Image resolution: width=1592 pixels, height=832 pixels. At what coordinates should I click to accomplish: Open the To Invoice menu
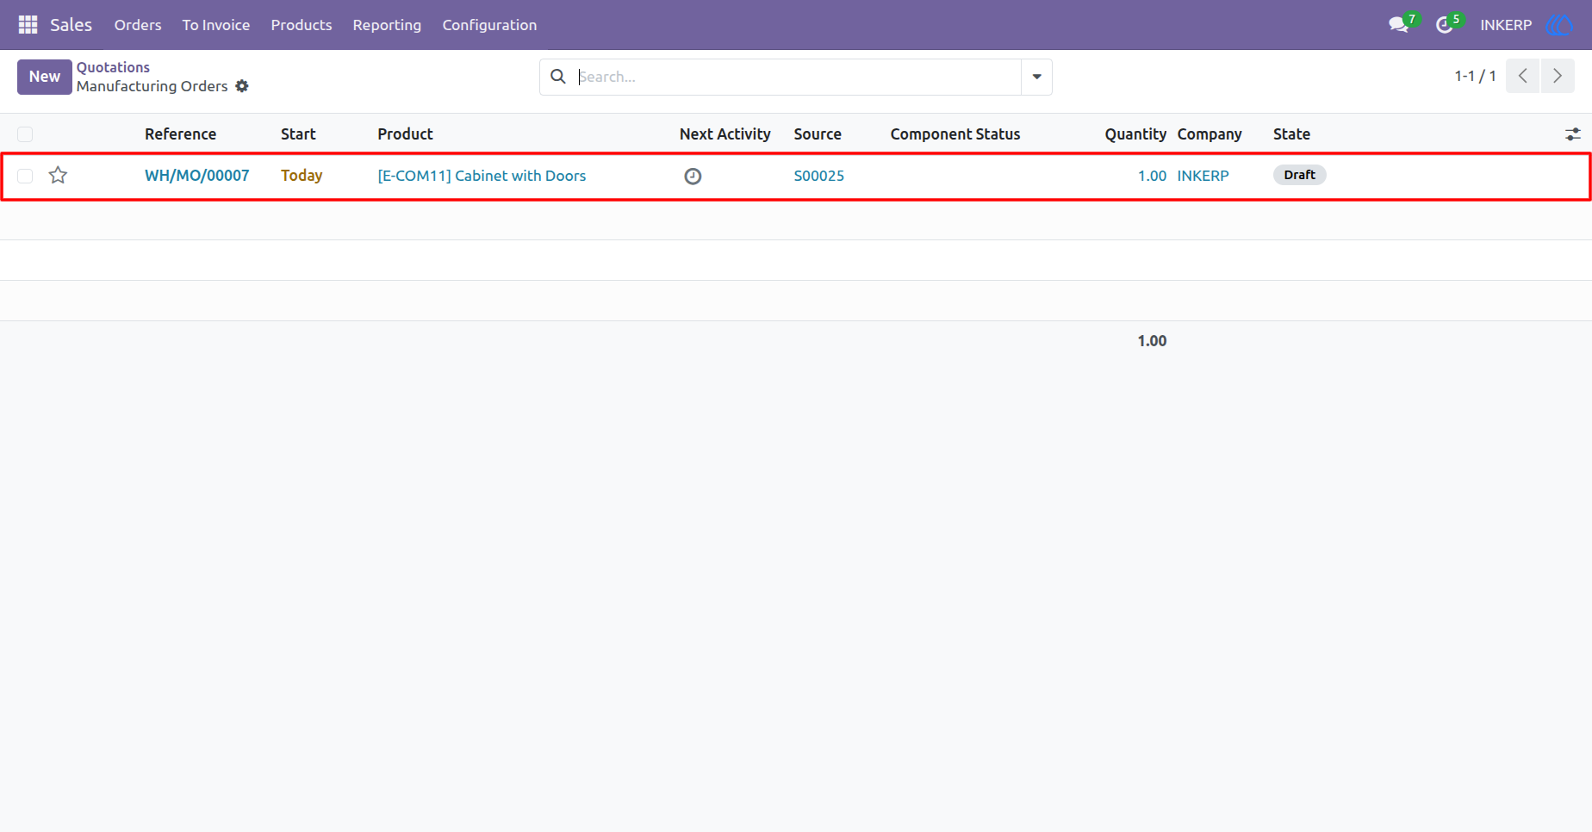click(216, 25)
